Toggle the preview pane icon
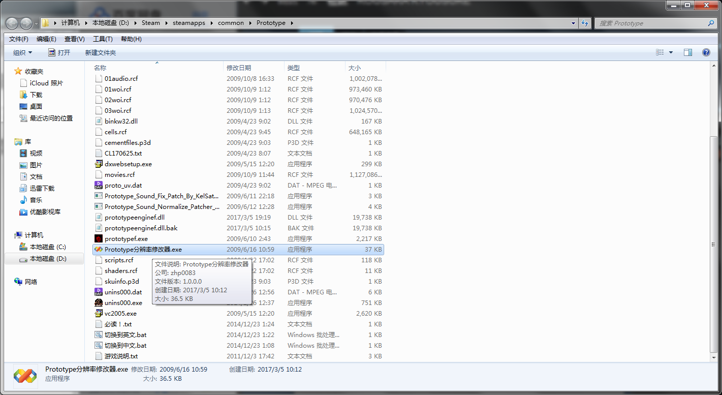Screen dimensions: 722x395 coord(687,52)
